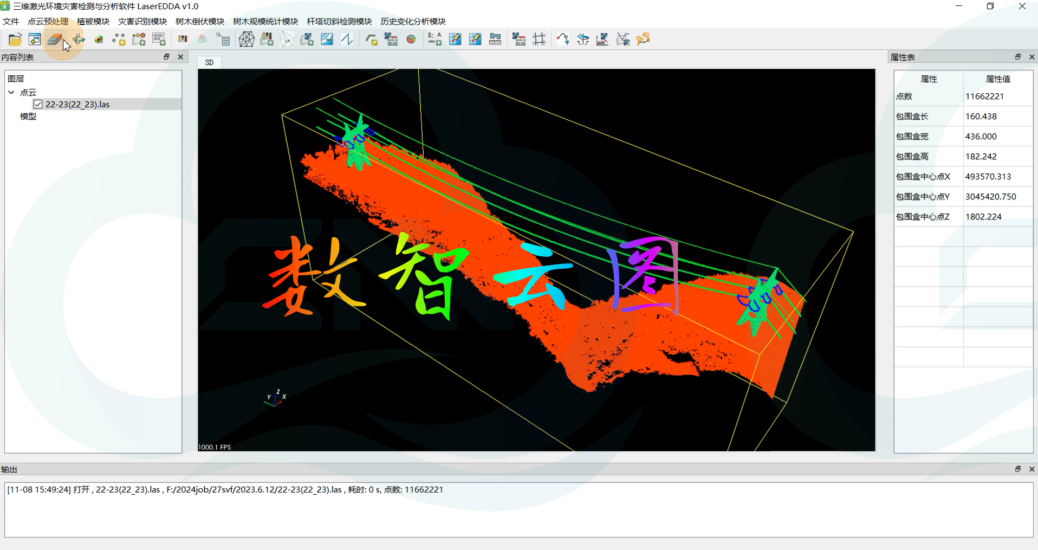Open the 文件 menu
Image resolution: width=1038 pixels, height=550 pixels.
click(x=11, y=22)
